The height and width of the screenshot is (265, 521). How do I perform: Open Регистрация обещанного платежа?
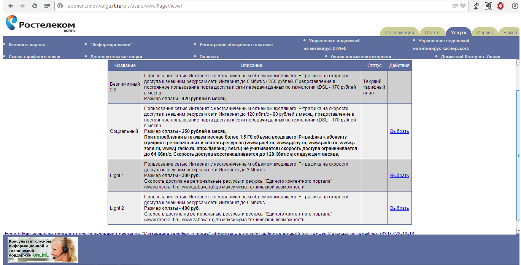tap(236, 45)
